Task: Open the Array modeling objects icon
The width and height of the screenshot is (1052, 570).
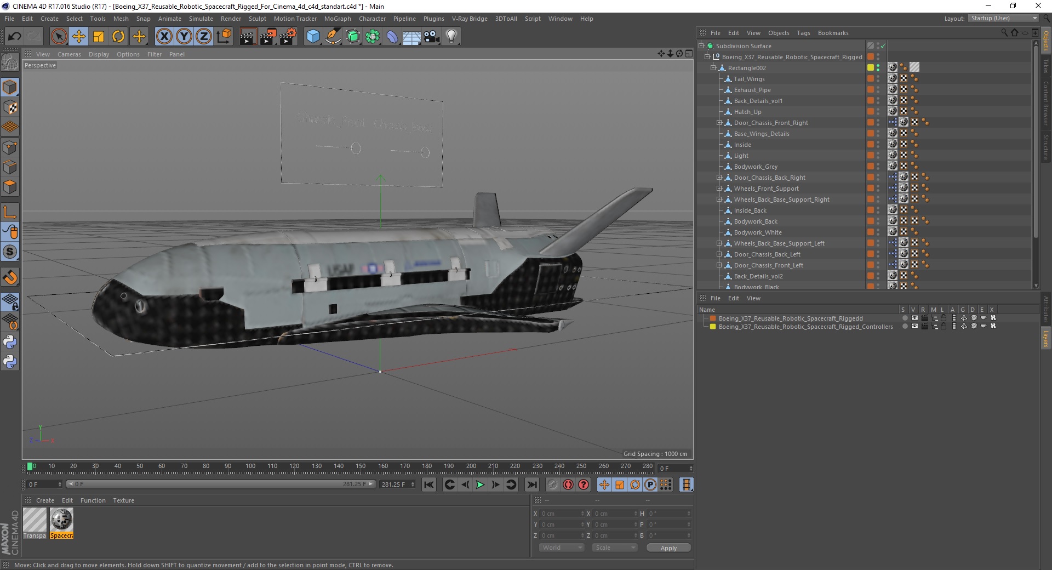Action: pyautogui.click(x=373, y=37)
